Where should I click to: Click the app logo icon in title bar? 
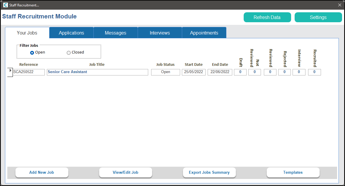[x=5, y=5]
